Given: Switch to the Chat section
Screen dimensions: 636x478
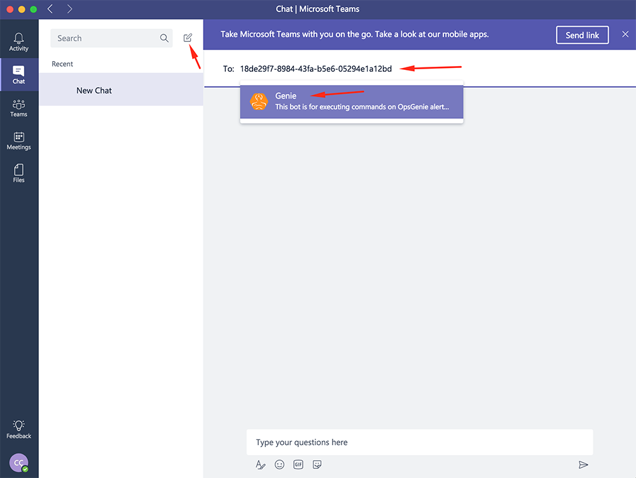Looking at the screenshot, I should 18,74.
